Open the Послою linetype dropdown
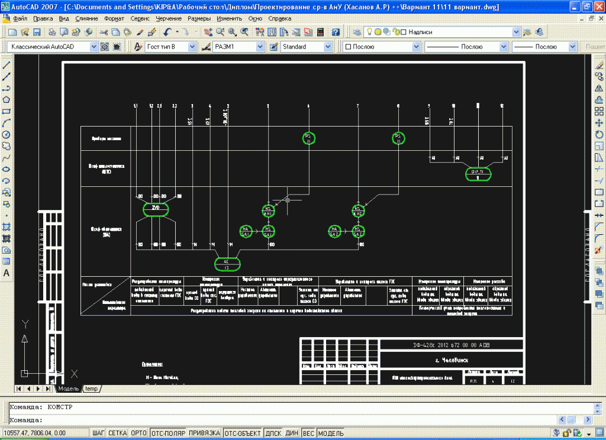This screenshot has height=440, width=606. pyautogui.click(x=504, y=47)
